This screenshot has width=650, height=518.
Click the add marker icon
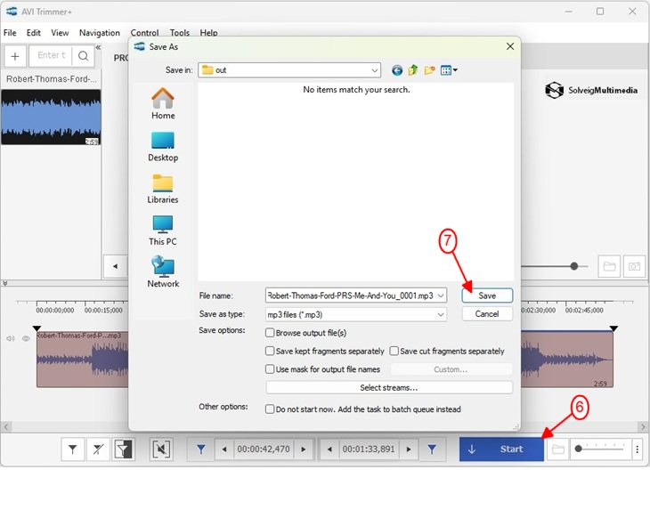tap(72, 449)
